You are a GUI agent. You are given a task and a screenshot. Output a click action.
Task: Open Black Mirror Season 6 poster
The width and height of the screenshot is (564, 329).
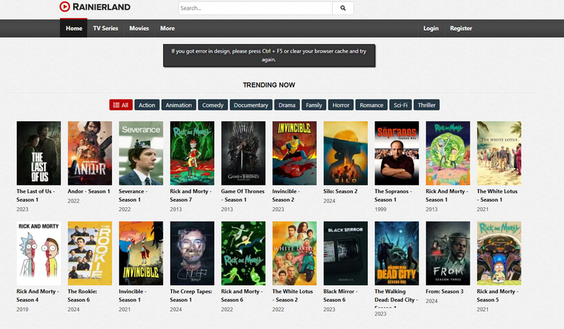pos(345,253)
